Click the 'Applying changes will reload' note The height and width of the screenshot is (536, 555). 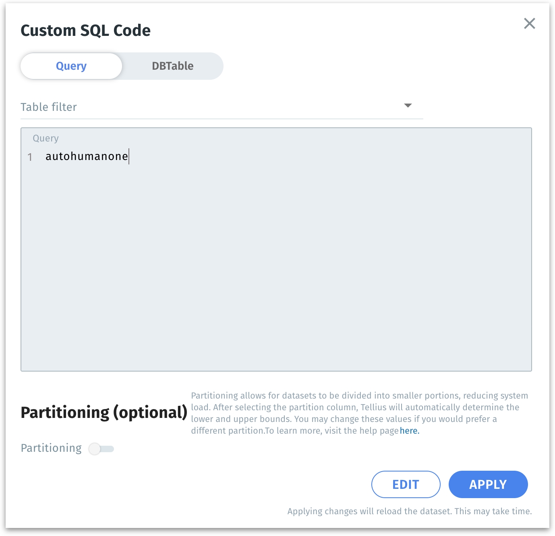tap(409, 511)
